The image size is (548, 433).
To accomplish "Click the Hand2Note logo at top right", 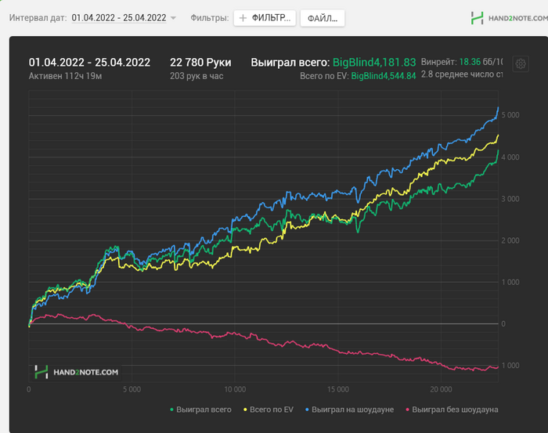I will [x=509, y=18].
